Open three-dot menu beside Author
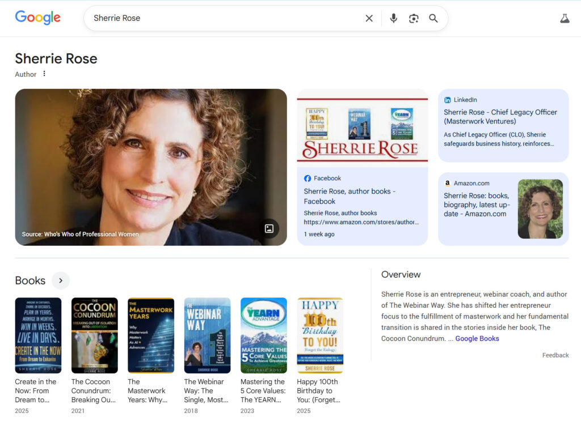 pos(44,74)
